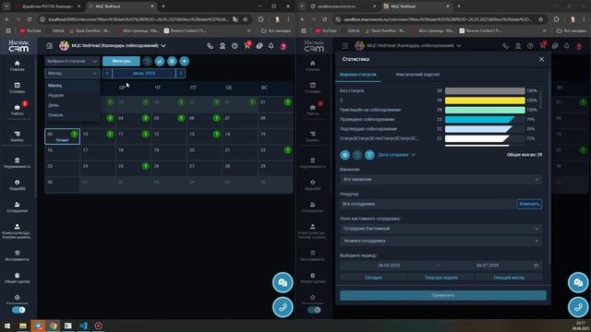The width and height of the screenshot is (591, 332).
Task: Collapse the sidebar with hamburger icon in left window
Action: [x=49, y=46]
